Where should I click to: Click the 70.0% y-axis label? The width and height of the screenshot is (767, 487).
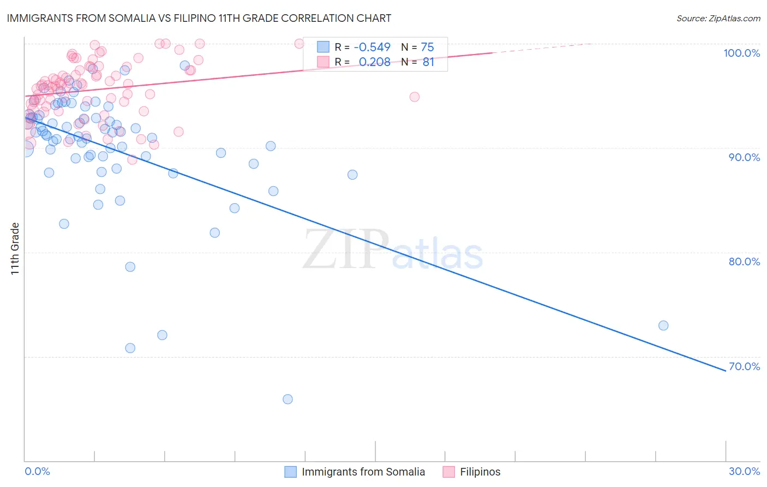pyautogui.click(x=744, y=366)
